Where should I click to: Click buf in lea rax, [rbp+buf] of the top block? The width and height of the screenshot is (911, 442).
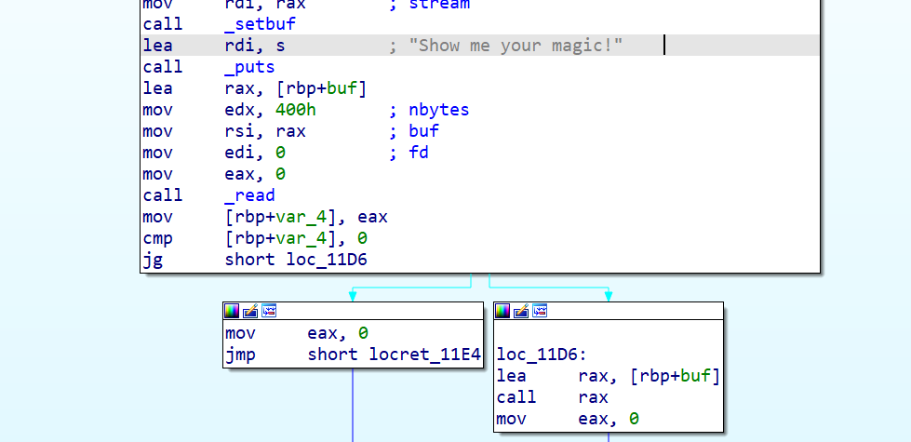pos(342,88)
